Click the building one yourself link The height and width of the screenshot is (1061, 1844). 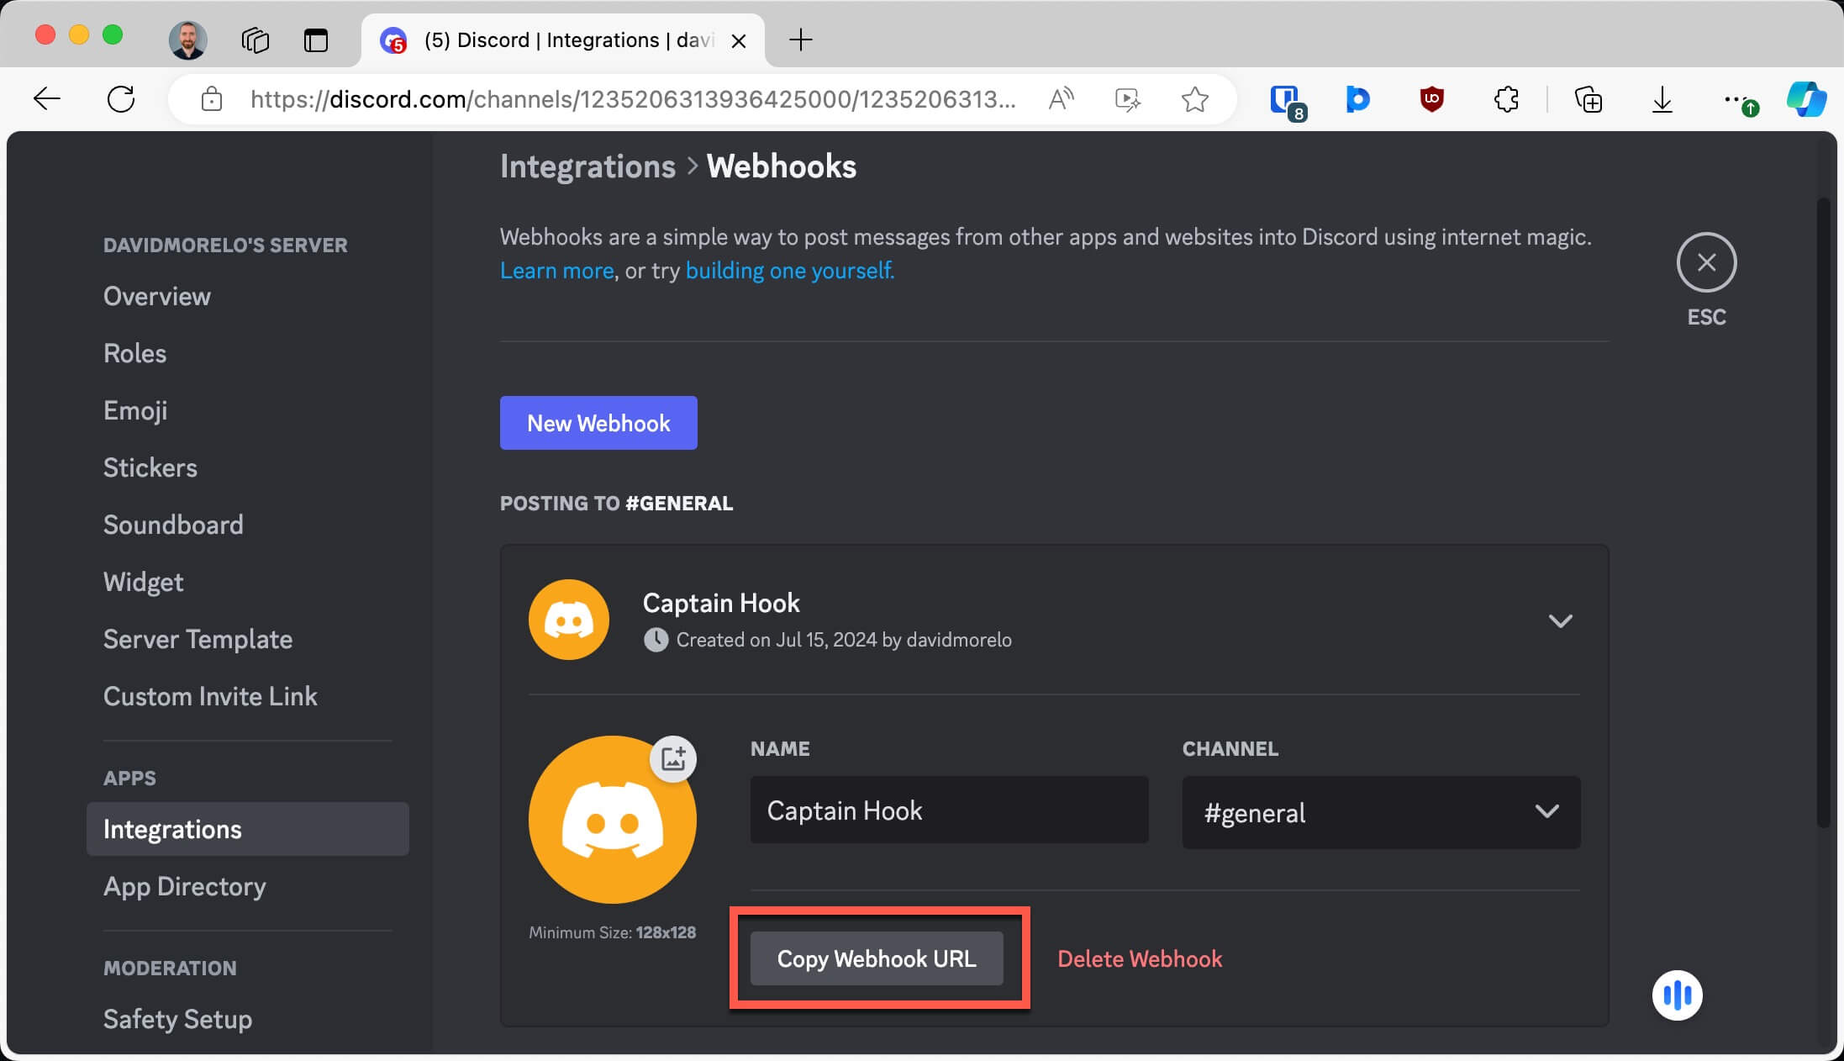[x=788, y=270]
